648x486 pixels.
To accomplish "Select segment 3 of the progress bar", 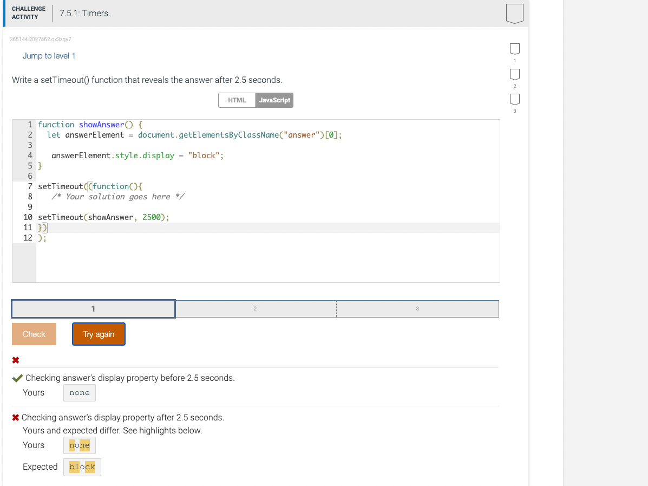I will coord(417,308).
